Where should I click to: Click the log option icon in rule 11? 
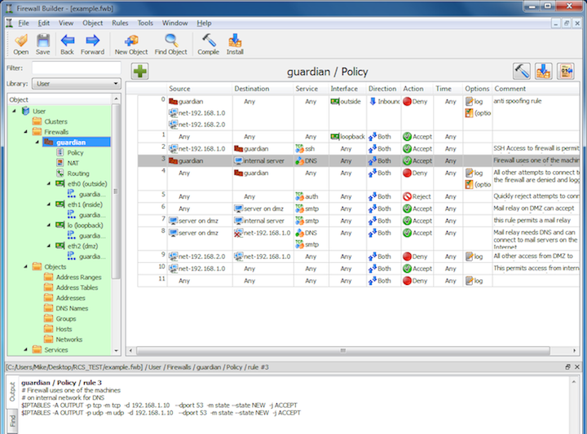470,281
